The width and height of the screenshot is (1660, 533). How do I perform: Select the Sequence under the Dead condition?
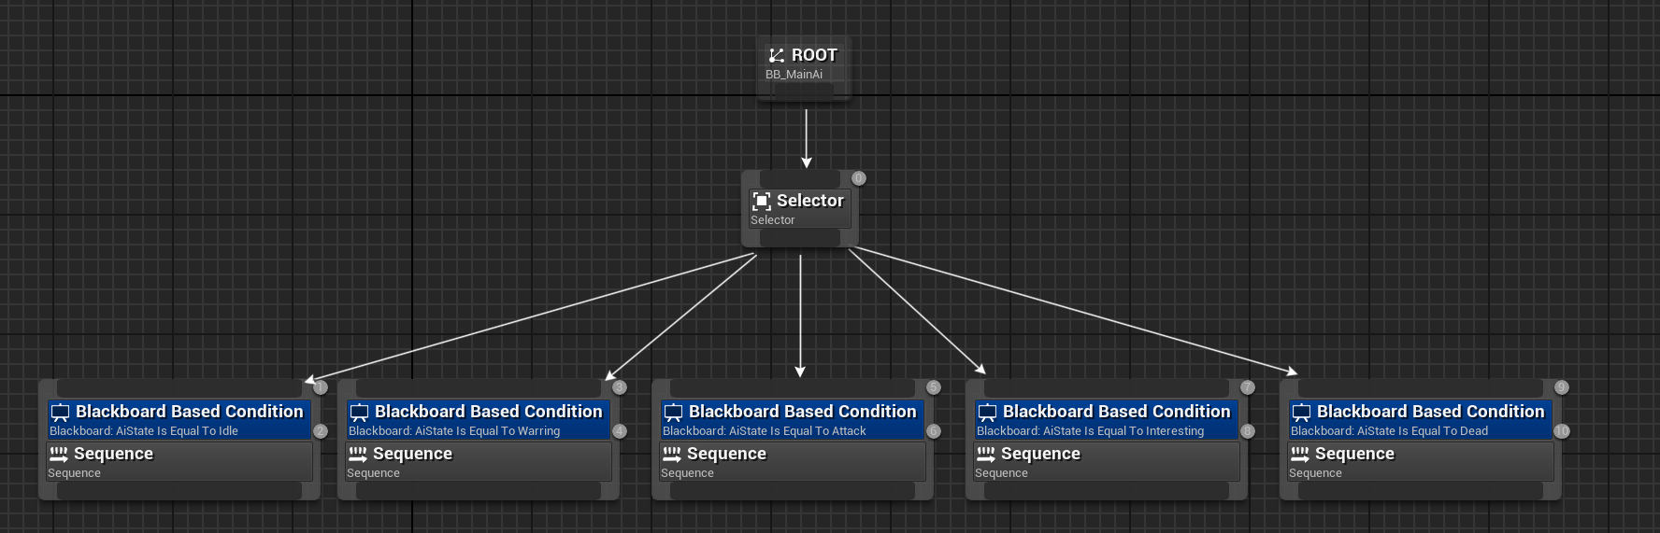[1421, 462]
